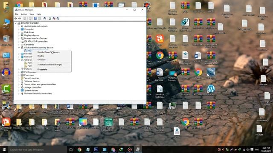Choose Update Driver Software from context menu
The height and width of the screenshot is (153, 273).
pyautogui.click(x=52, y=52)
